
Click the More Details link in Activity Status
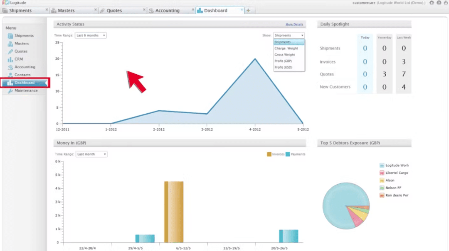(295, 24)
